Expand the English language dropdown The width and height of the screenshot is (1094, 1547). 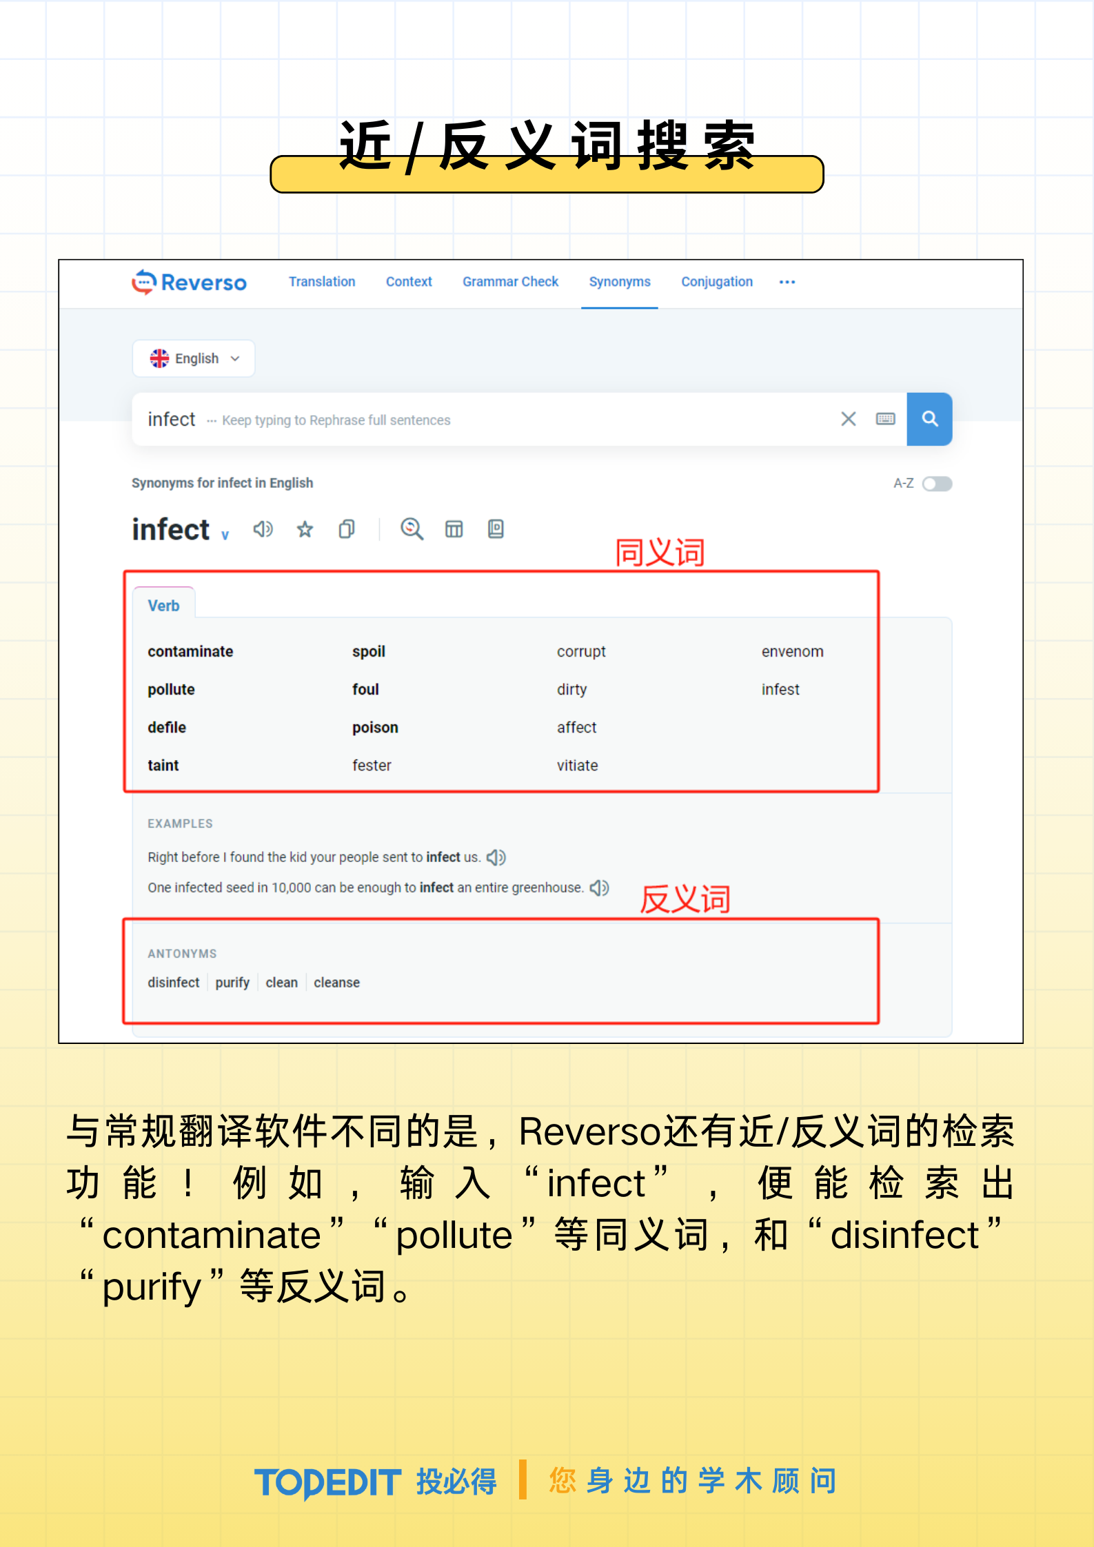click(x=194, y=358)
